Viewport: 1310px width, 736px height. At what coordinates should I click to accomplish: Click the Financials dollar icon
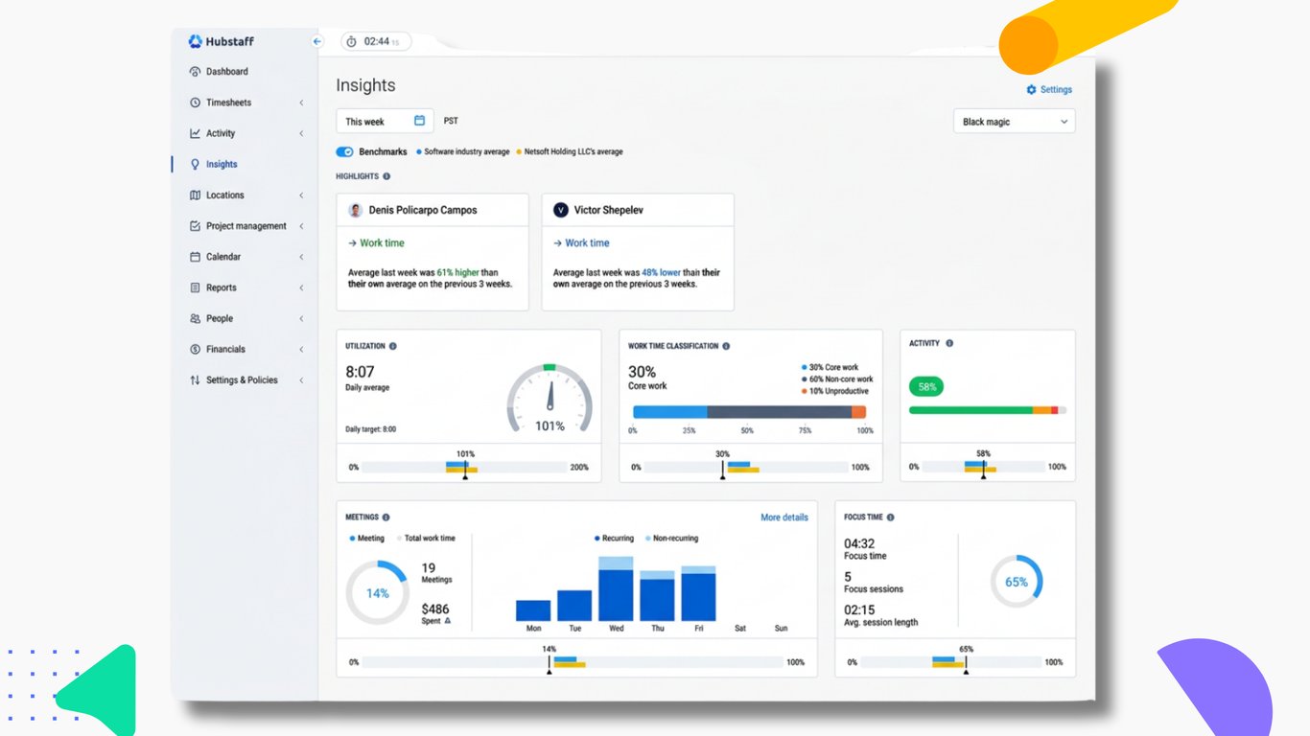[x=196, y=349]
